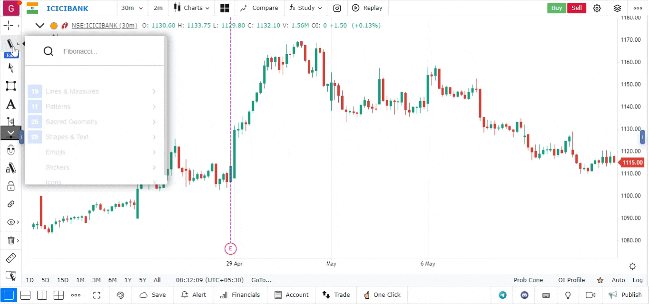649x304 pixels.
Task: Click the trash delete drawings icon
Action: pos(10,241)
